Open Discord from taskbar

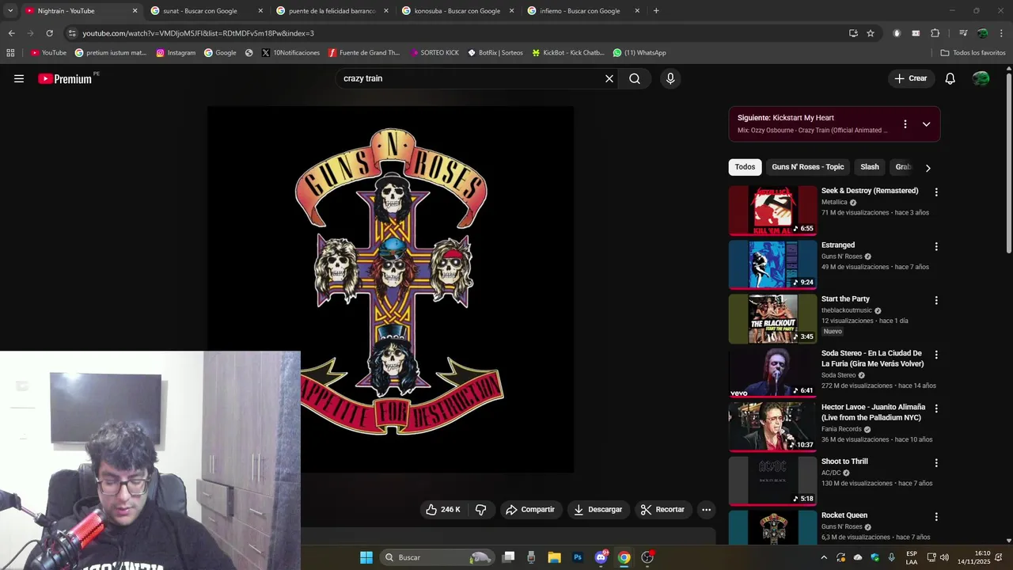click(x=601, y=557)
